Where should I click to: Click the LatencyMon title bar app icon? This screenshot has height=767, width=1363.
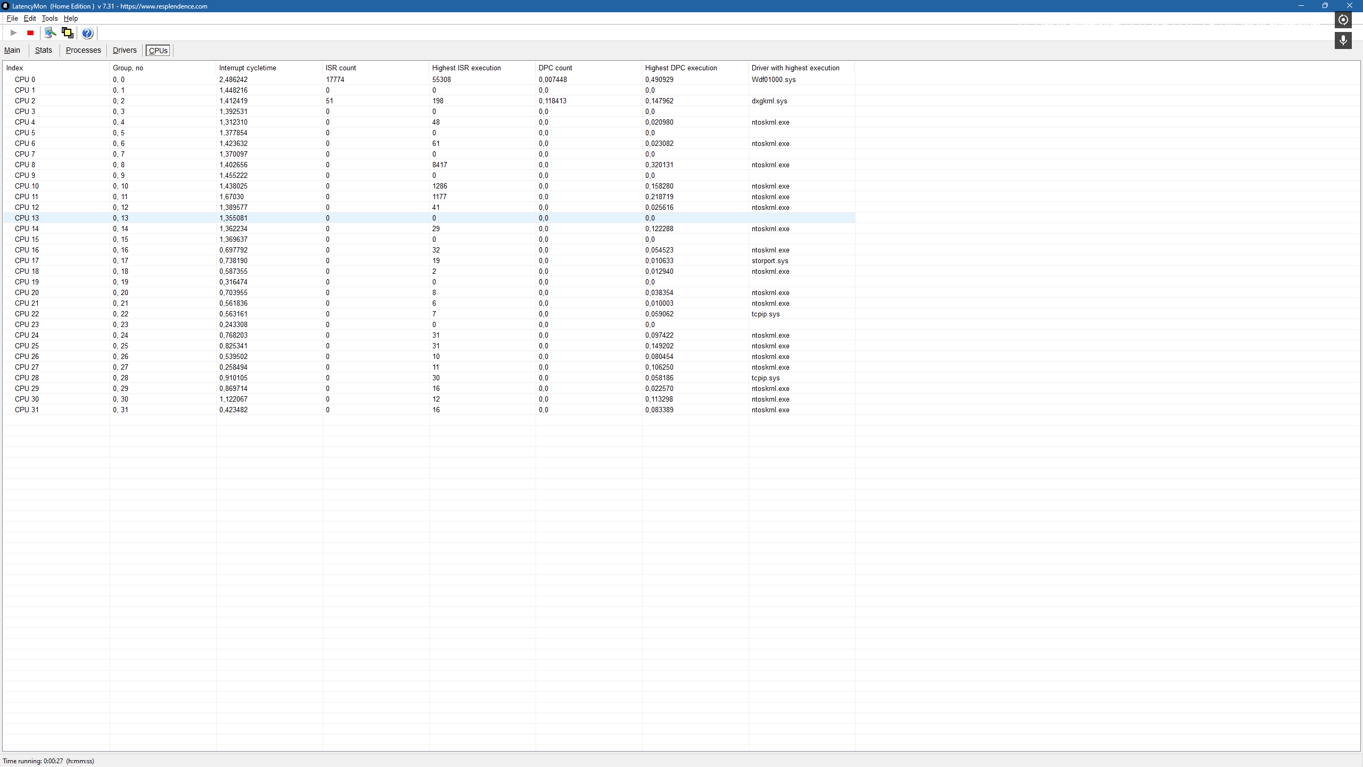click(x=6, y=6)
